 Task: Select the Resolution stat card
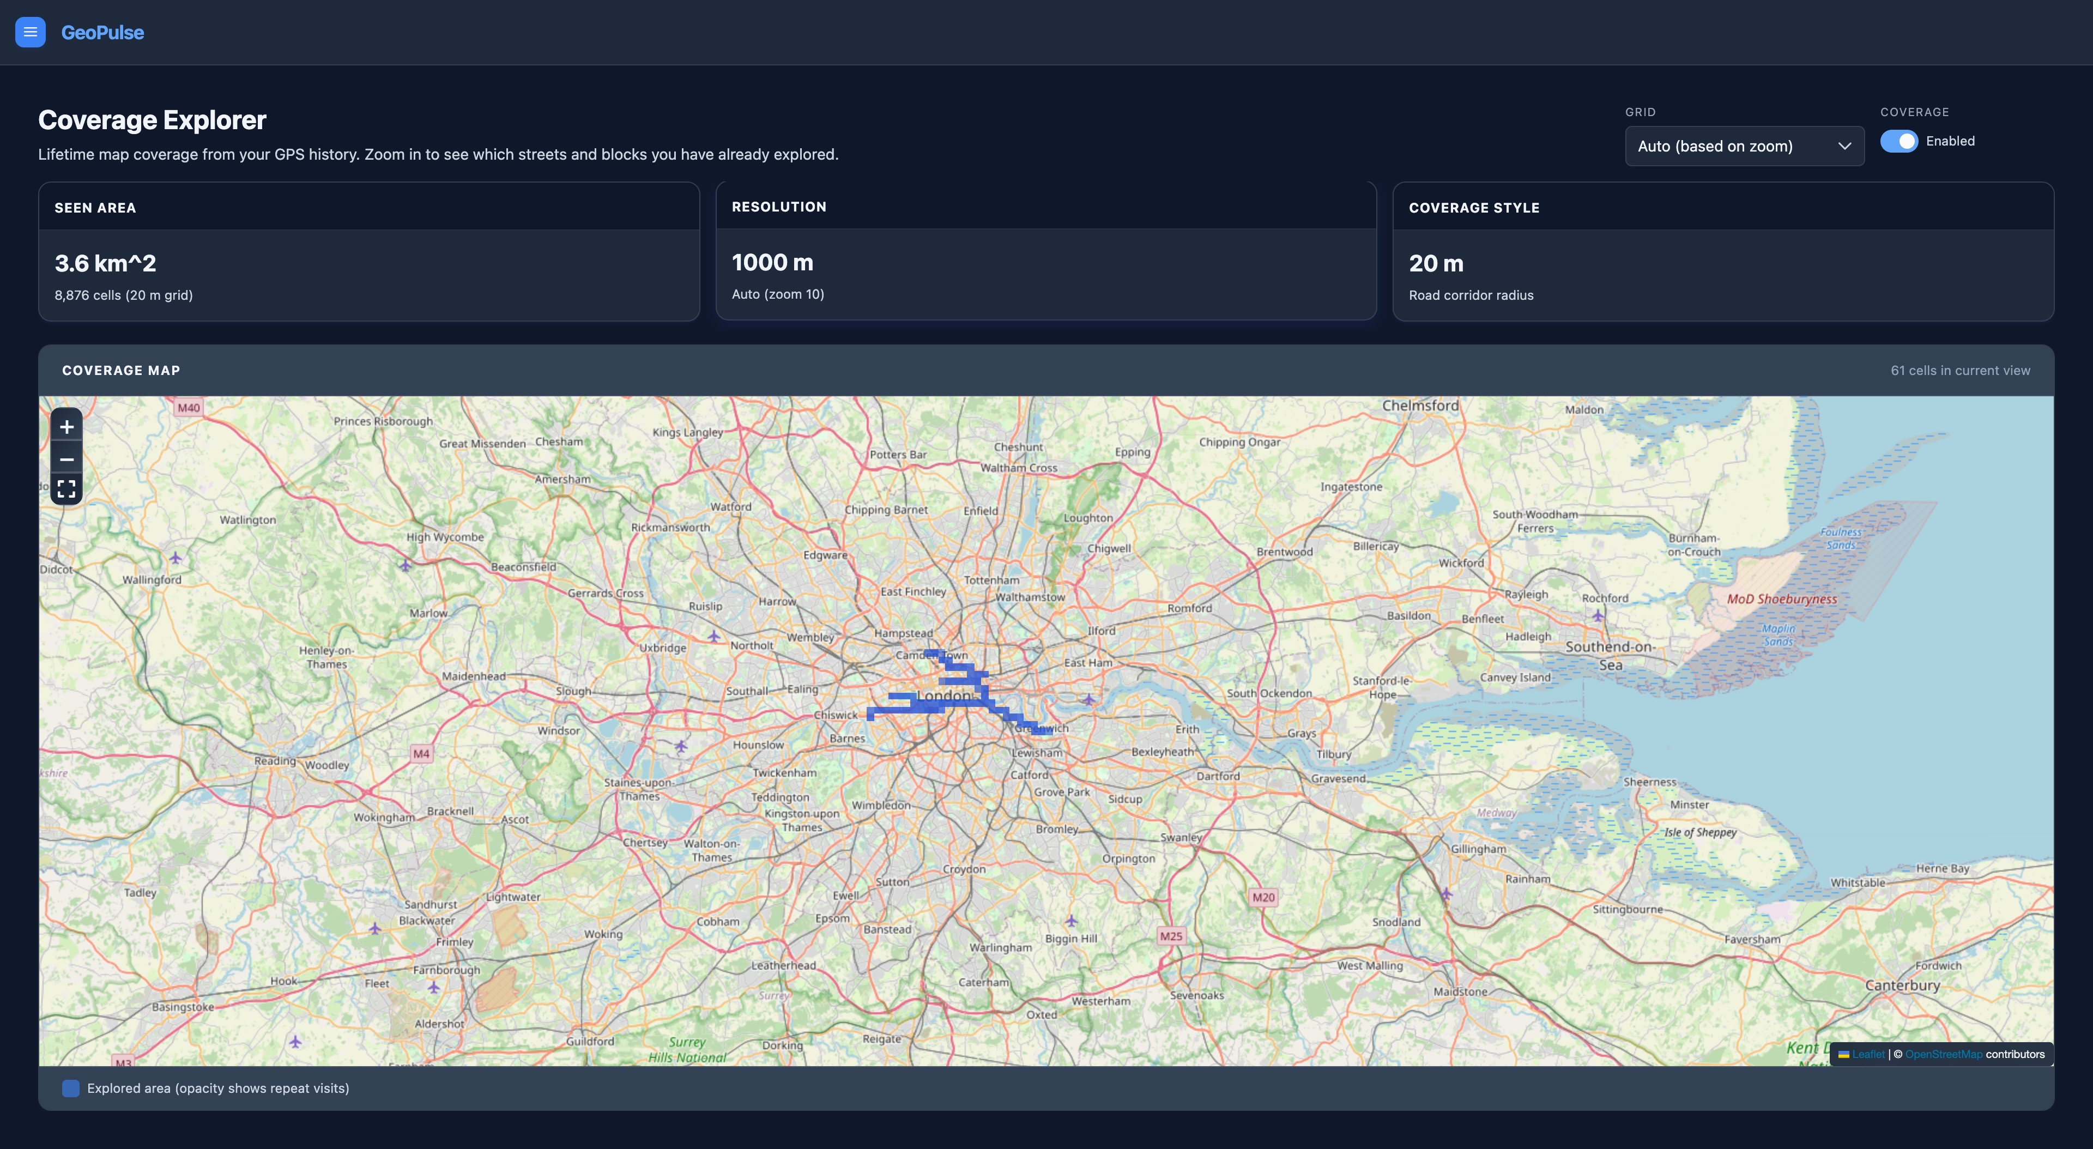click(x=1046, y=251)
